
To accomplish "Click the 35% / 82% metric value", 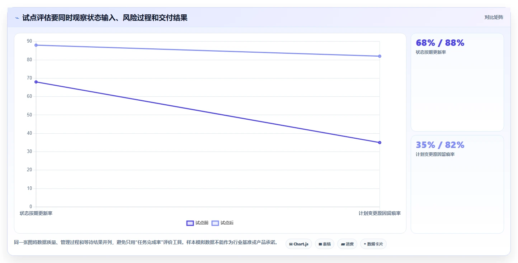I will (x=440, y=145).
